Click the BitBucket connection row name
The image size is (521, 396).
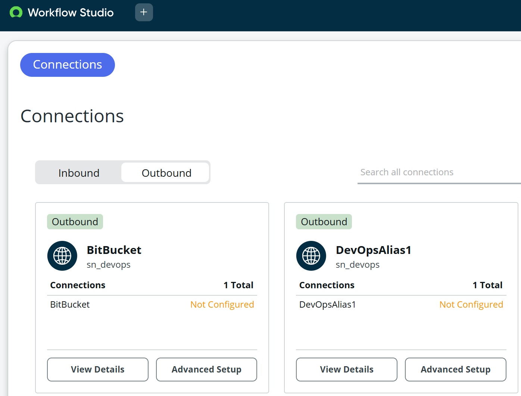point(70,305)
